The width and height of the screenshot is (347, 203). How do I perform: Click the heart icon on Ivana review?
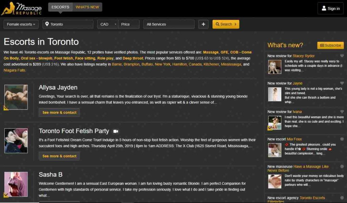tap(342, 112)
